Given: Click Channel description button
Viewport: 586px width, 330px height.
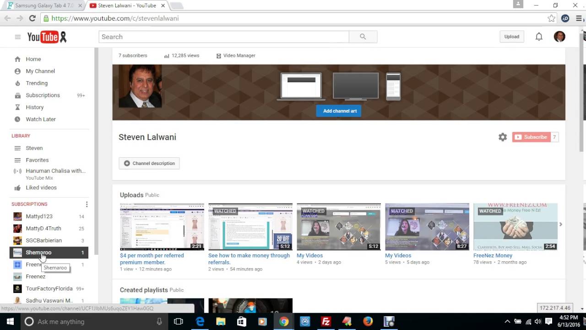Looking at the screenshot, I should click(149, 163).
